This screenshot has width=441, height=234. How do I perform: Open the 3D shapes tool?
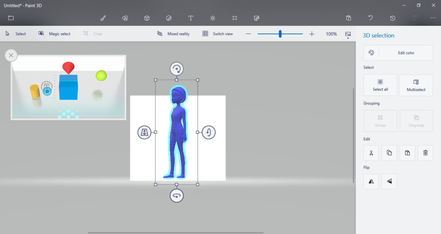(147, 18)
